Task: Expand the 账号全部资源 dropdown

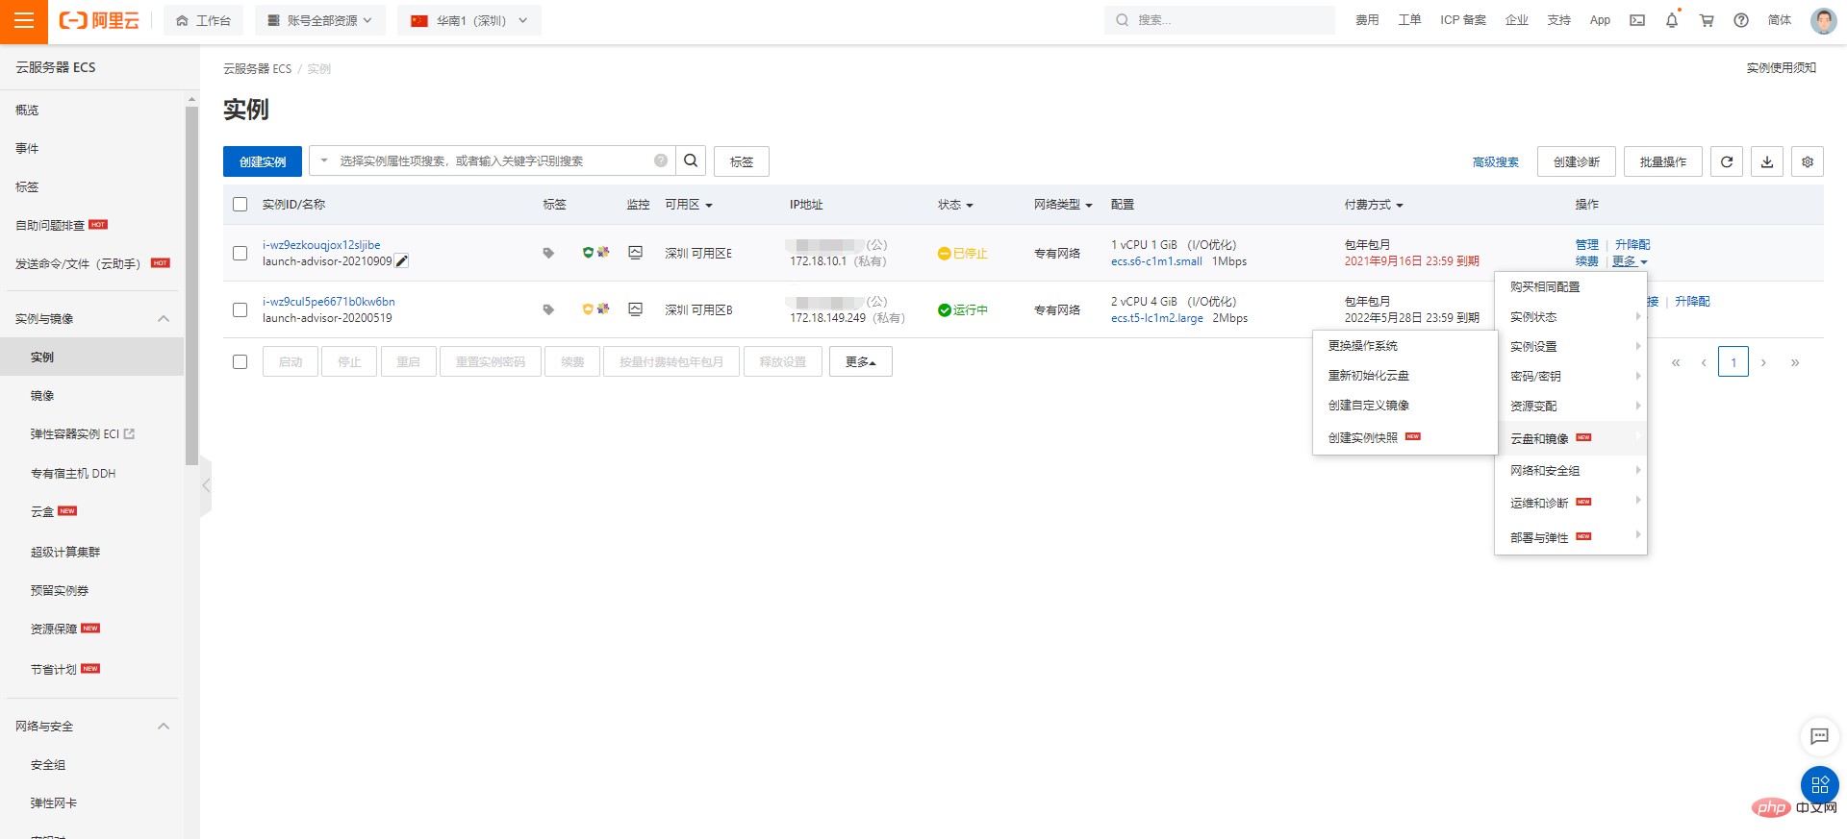Action: tap(320, 20)
